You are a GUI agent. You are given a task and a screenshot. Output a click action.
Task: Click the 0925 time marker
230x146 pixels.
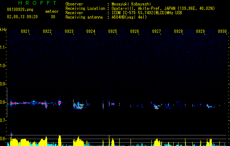tap(113, 31)
